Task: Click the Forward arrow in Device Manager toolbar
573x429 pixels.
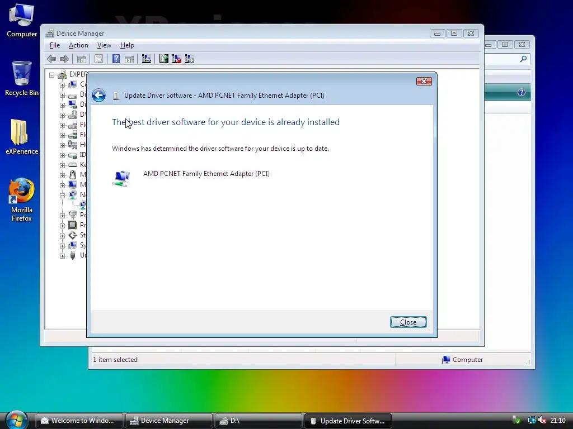Action: tap(64, 59)
